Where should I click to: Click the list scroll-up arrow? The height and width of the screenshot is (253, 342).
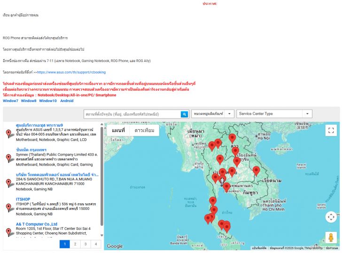tap(101, 124)
